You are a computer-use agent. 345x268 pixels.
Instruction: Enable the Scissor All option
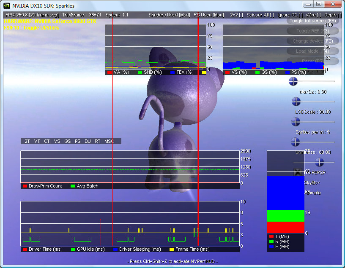261,15
